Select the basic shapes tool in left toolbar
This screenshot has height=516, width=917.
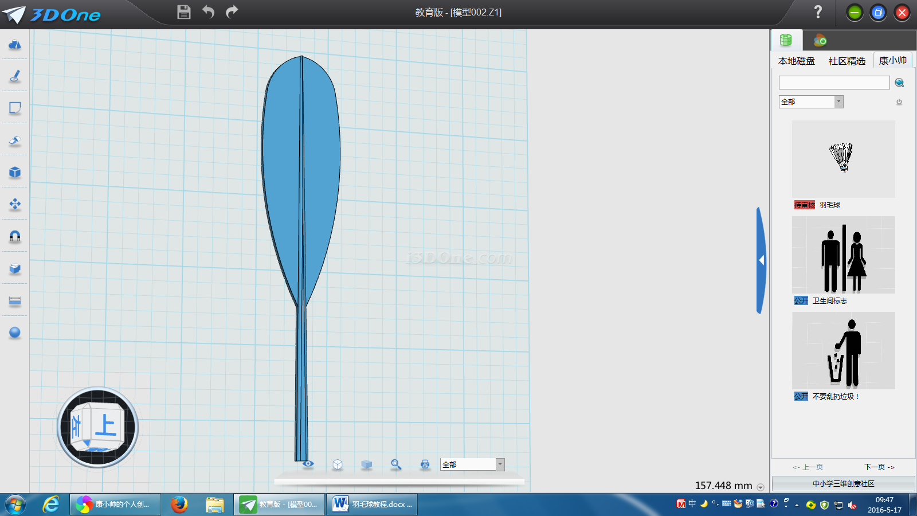[x=15, y=44]
